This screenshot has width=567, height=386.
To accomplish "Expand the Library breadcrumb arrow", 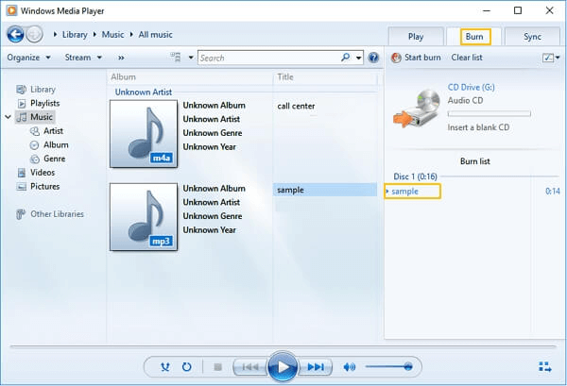I will click(x=56, y=35).
